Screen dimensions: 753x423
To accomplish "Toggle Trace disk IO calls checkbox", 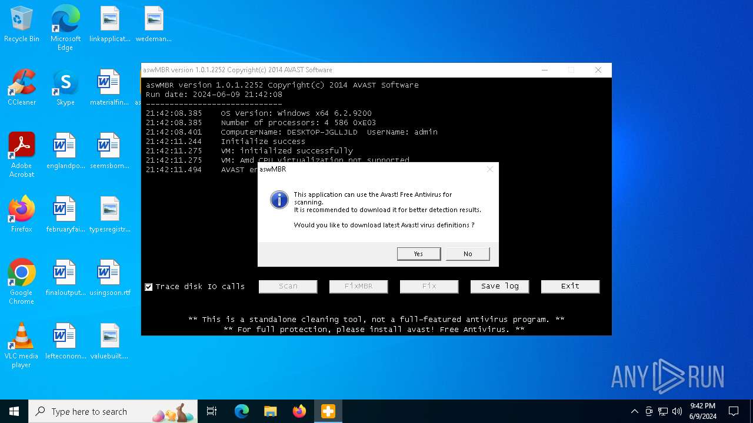I will pos(149,287).
